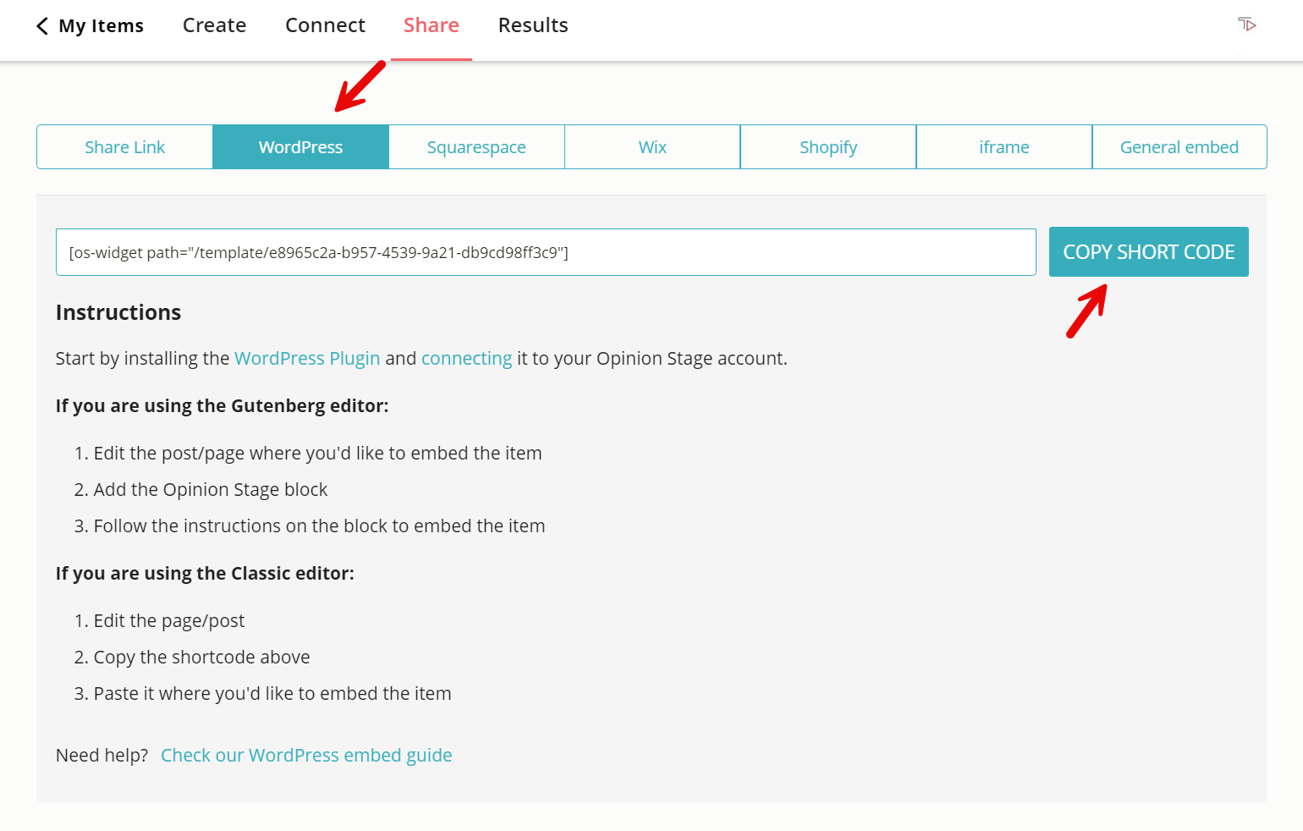
Task: Open the WordPress embed guide
Action: click(x=306, y=755)
